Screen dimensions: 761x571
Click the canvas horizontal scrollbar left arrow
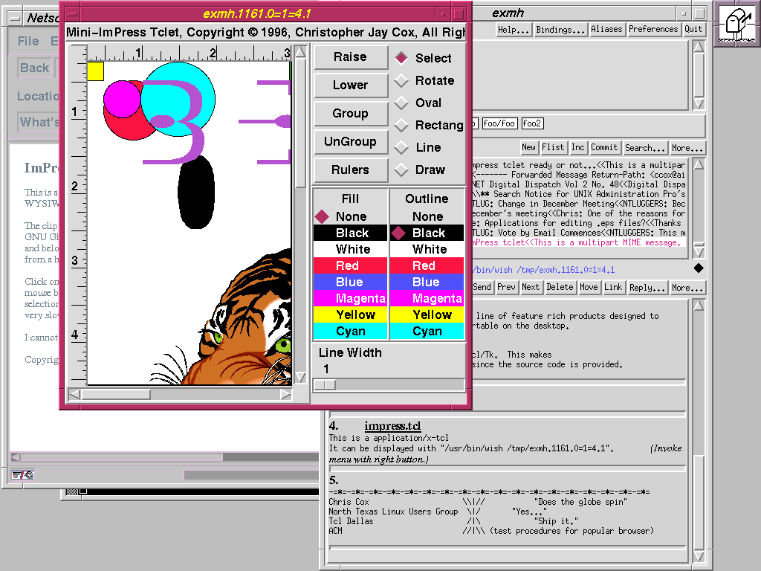click(x=74, y=395)
